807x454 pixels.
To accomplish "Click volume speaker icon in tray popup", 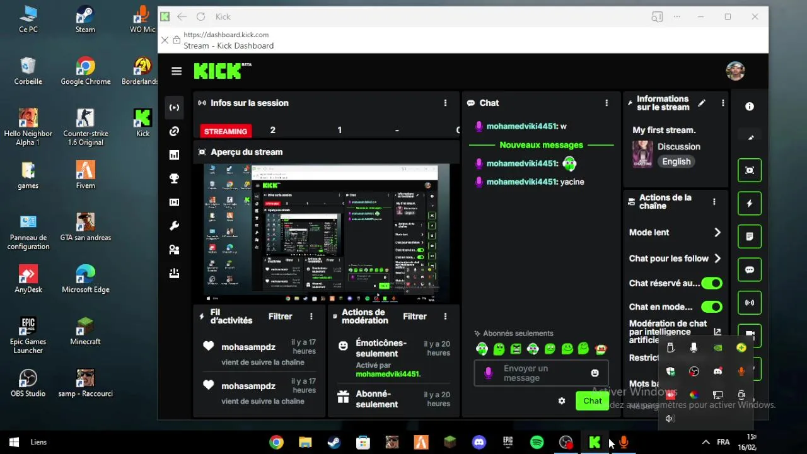I will (670, 419).
